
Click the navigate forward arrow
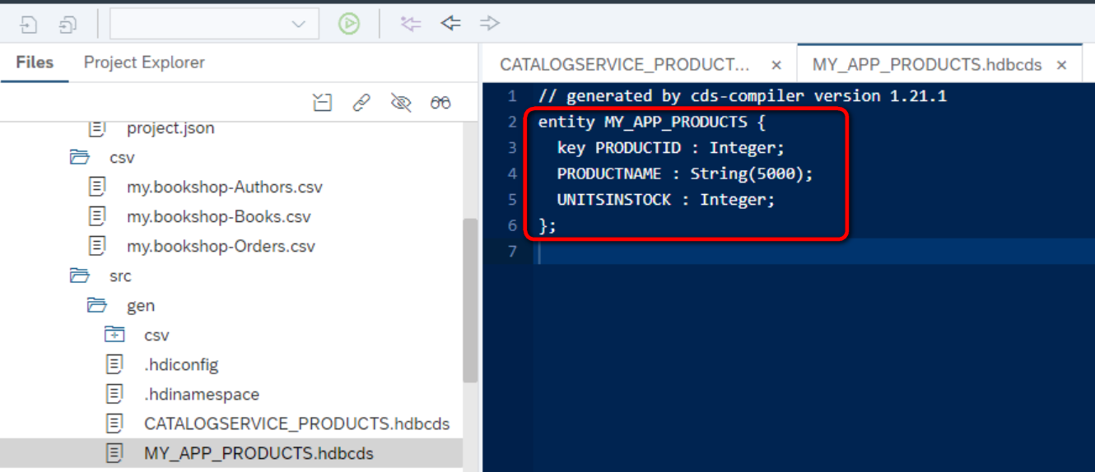coord(490,23)
